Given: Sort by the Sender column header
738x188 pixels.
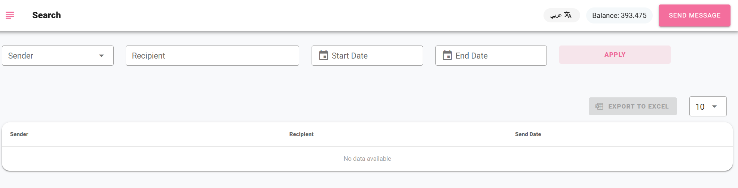Looking at the screenshot, I should click(19, 134).
